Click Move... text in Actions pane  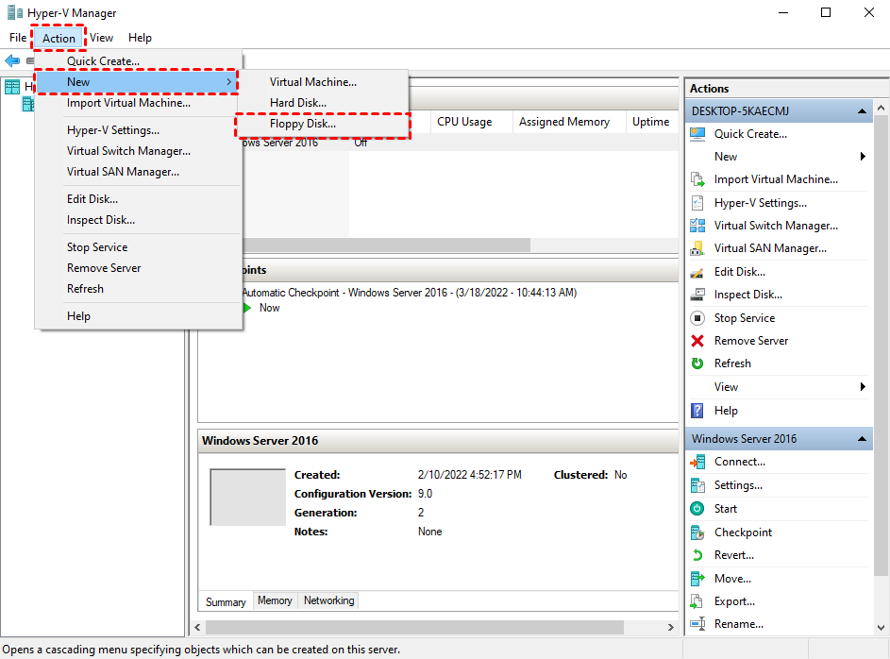point(732,579)
